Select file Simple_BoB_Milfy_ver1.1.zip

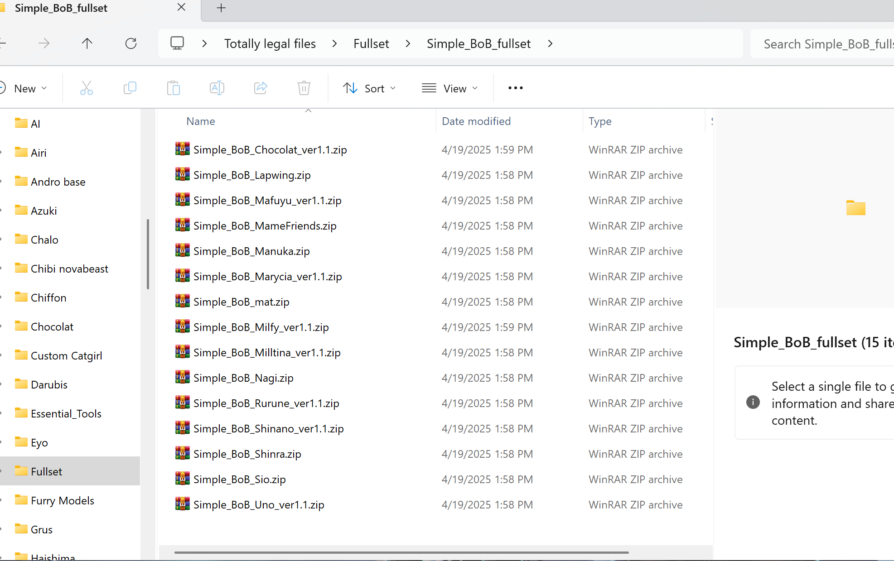pyautogui.click(x=261, y=327)
